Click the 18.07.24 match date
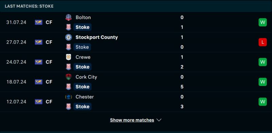Viewport: 272px width, 133px height. pyautogui.click(x=16, y=82)
